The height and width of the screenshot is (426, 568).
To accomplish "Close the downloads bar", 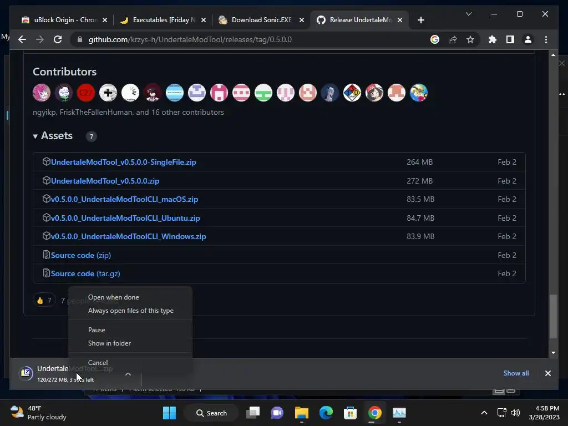I will (547, 373).
